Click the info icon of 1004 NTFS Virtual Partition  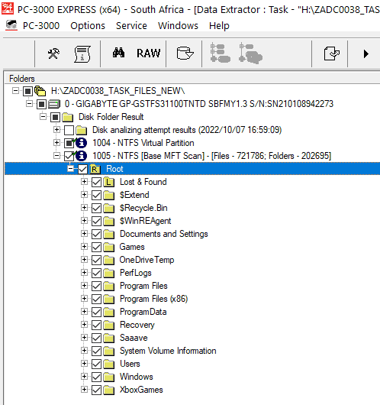(82, 143)
